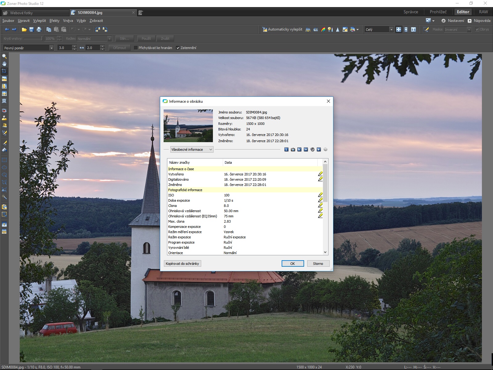
Task: Click the edit pencil next to ISO
Action: point(320,195)
